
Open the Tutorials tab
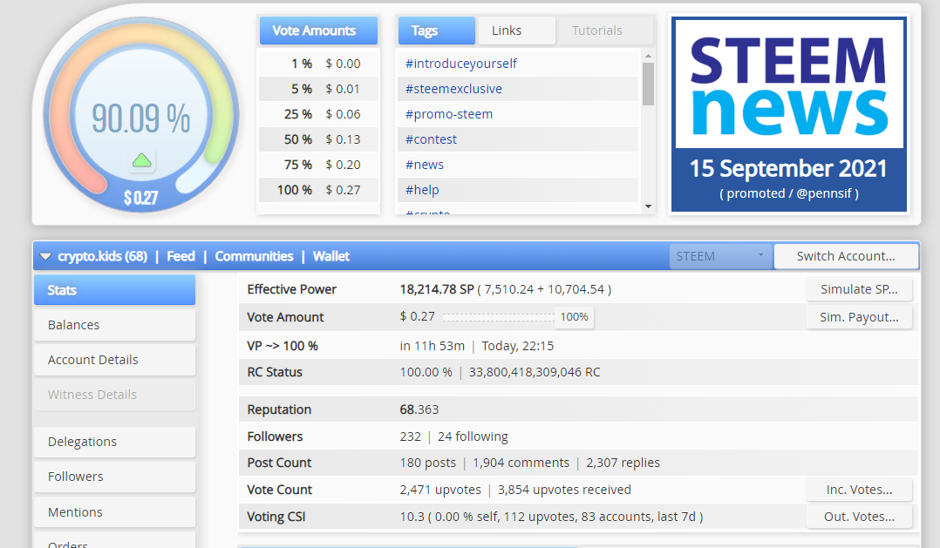click(x=605, y=30)
